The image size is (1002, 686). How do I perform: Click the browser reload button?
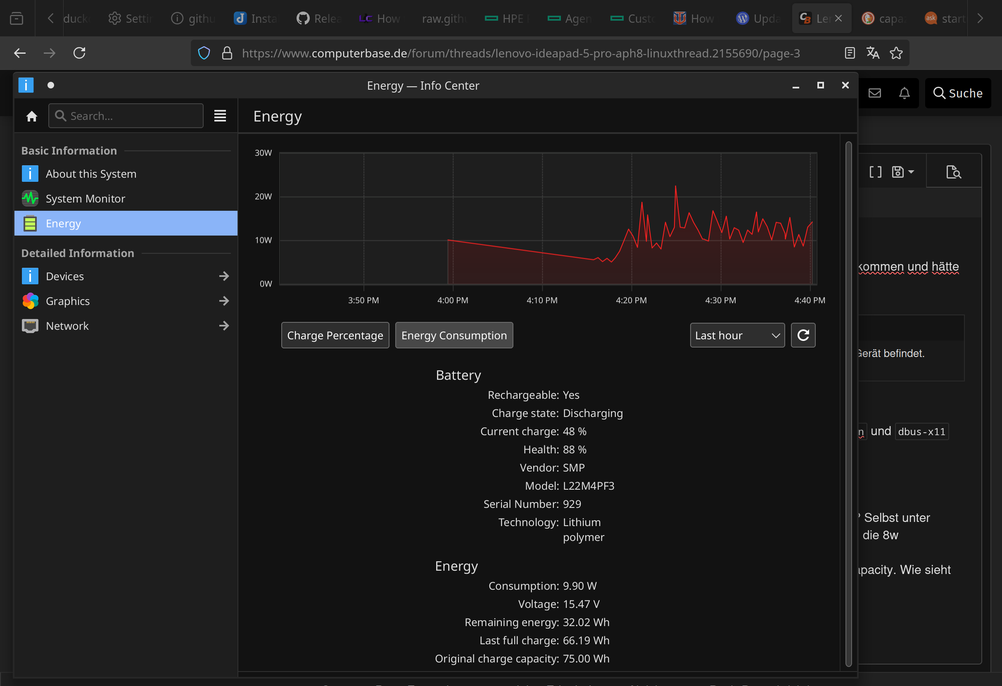point(79,53)
